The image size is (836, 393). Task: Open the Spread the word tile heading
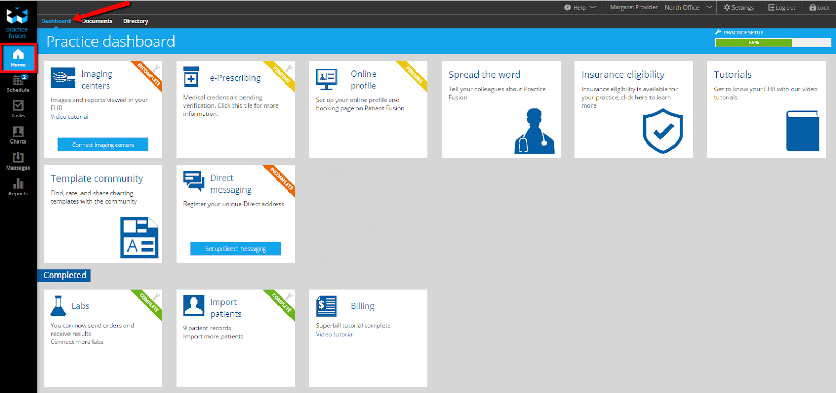[x=484, y=75]
